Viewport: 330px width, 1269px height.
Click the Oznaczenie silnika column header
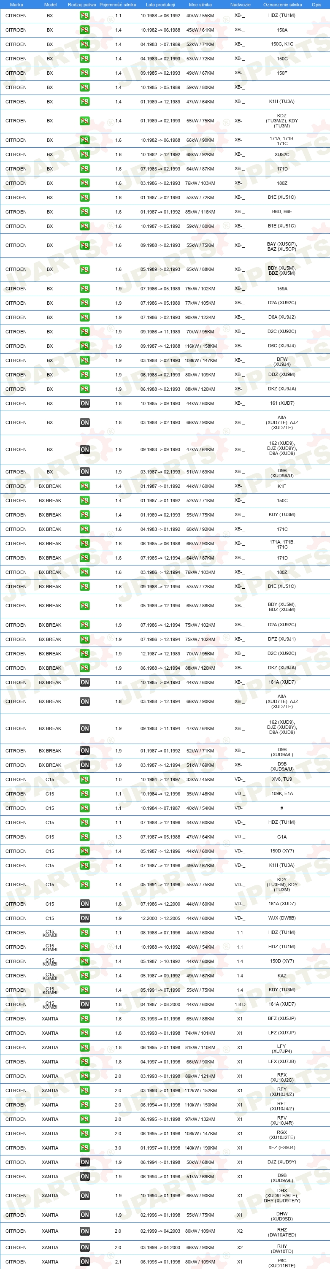point(282,5)
